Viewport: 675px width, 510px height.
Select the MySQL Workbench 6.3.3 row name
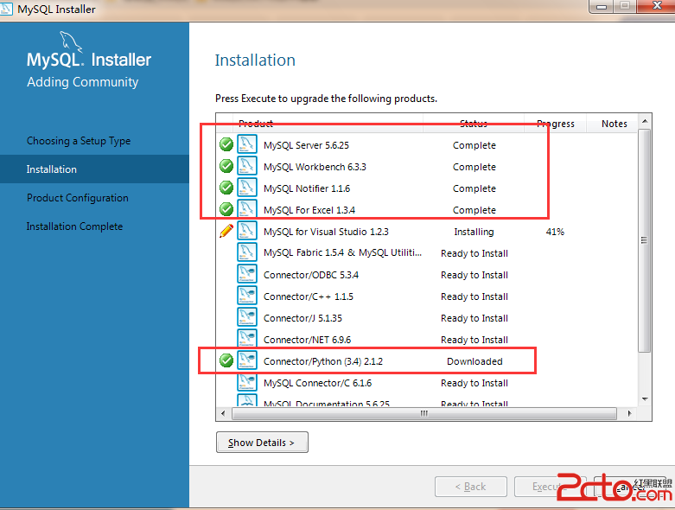pos(315,167)
